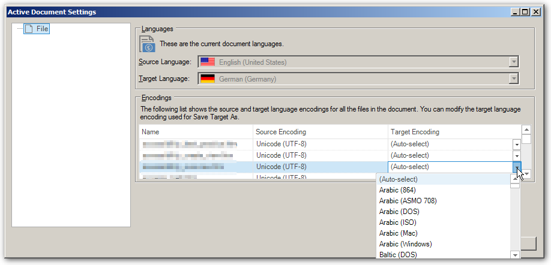Click the down arrow of the encoding list scrollbar
The image size is (551, 265).
(515, 255)
